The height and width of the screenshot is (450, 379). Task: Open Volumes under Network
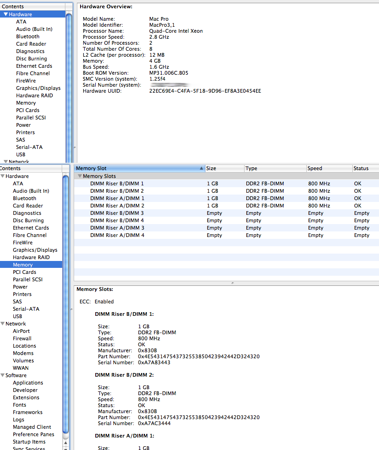coord(23,361)
